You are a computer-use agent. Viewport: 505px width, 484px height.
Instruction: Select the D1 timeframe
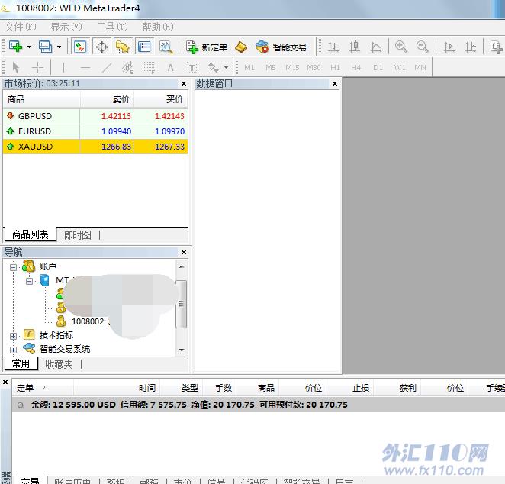tap(378, 68)
